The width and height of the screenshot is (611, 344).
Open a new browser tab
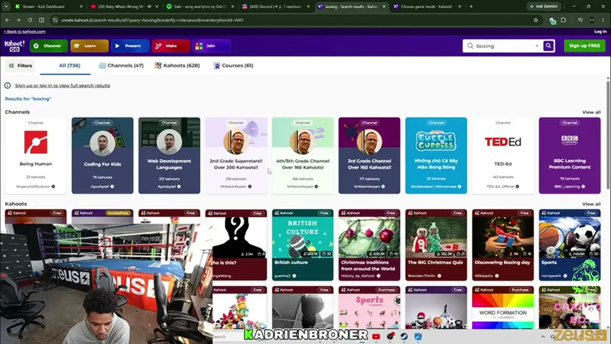[471, 6]
